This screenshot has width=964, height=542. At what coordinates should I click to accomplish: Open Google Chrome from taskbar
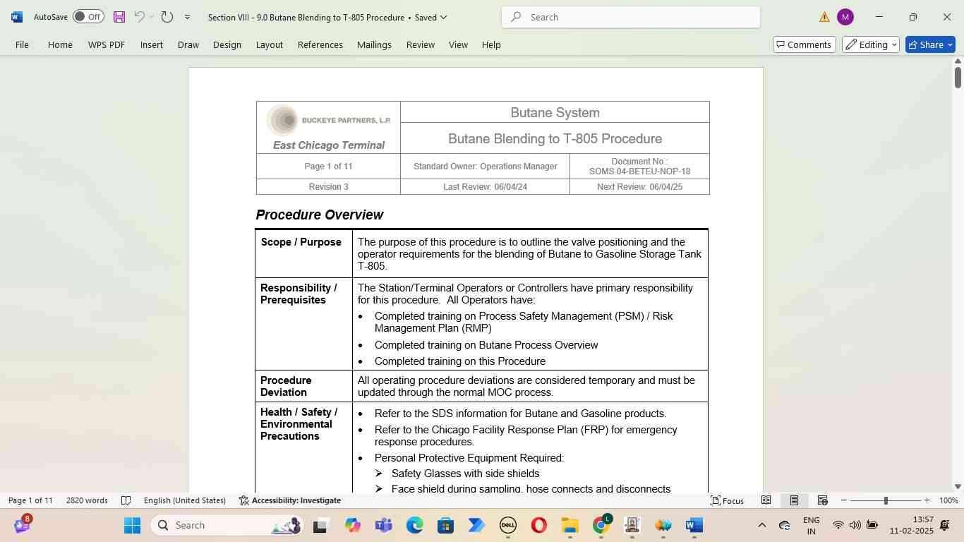[601, 525]
